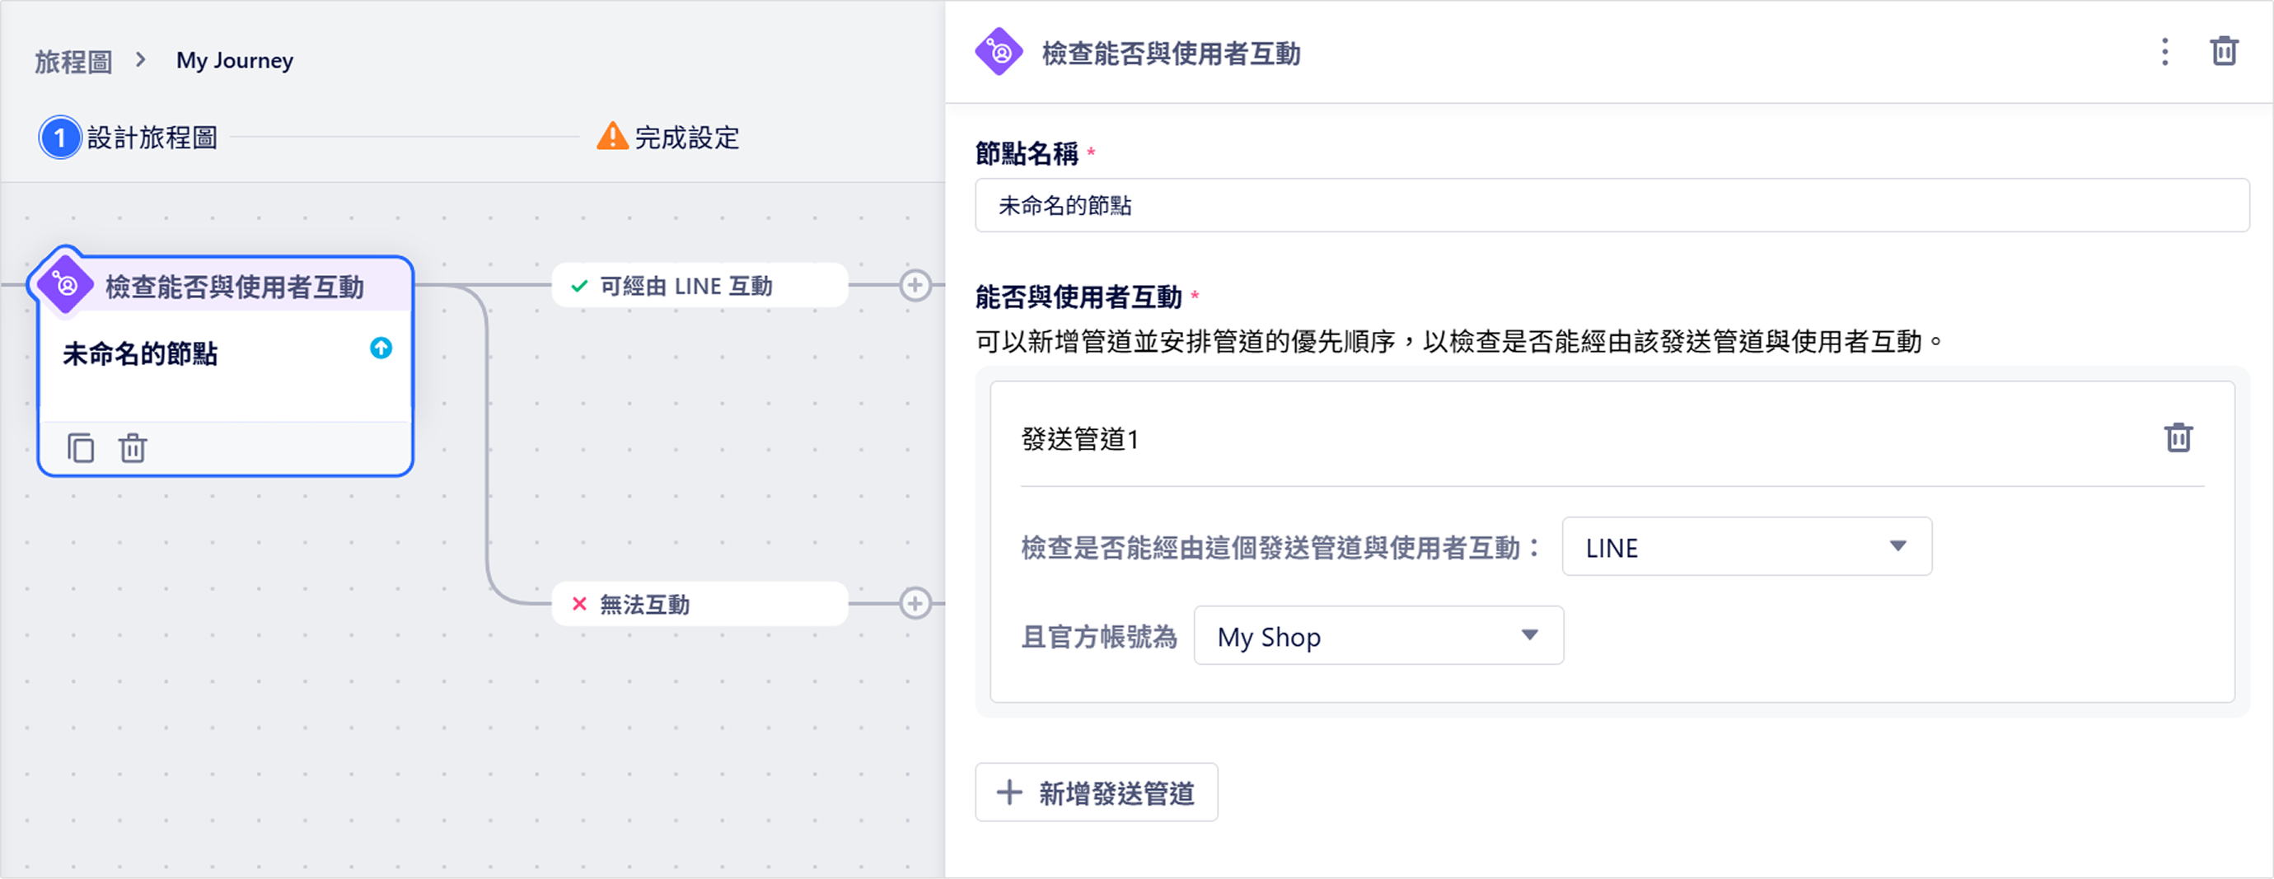
Task: Click the purple diamond icon on node card
Action: [x=65, y=285]
